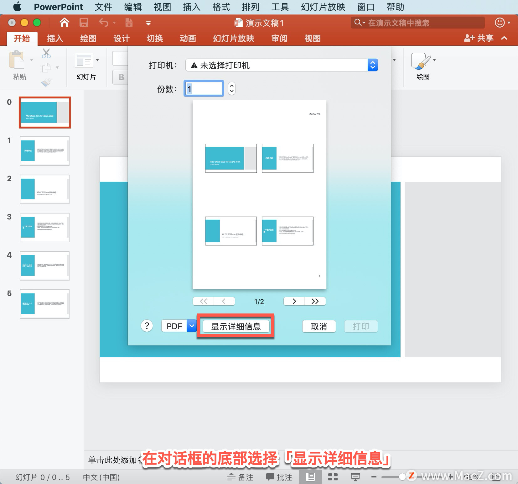Open the Copy options dropdown arrow

point(57,67)
